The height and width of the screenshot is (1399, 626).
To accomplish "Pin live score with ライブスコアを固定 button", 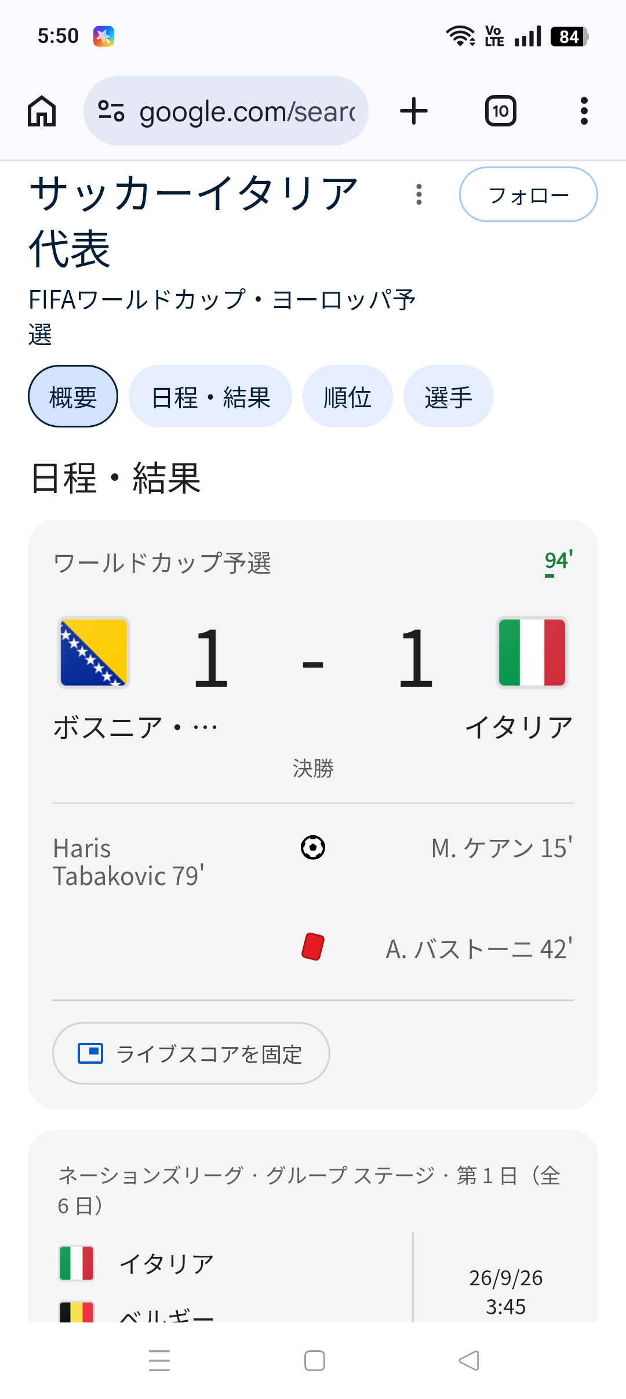I will tap(191, 1053).
